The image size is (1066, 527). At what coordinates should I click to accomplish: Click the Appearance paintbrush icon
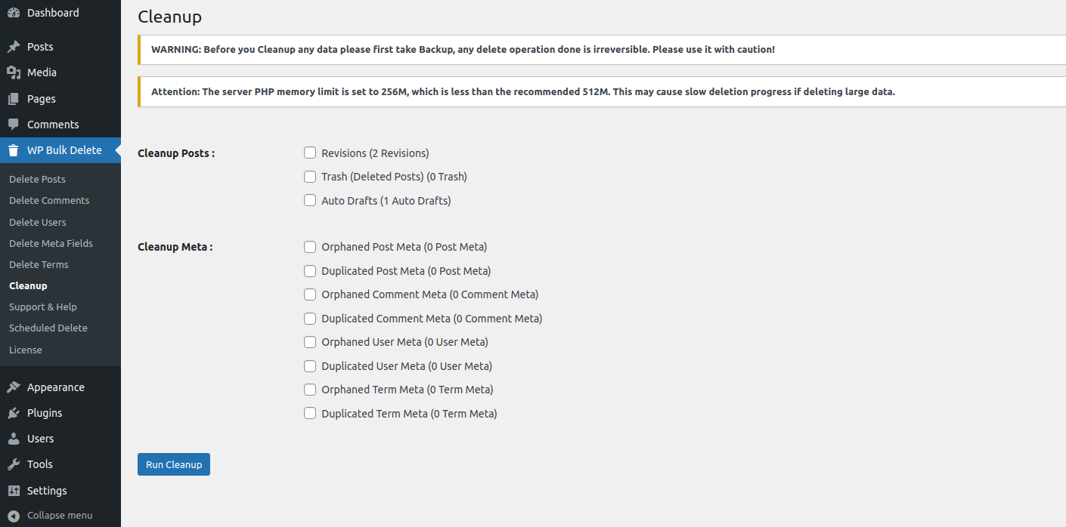14,387
